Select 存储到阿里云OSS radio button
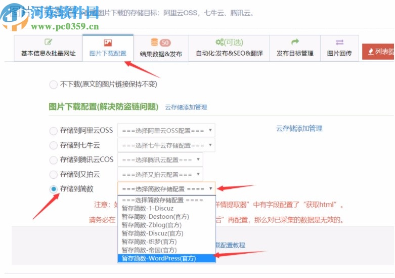 pos(54,131)
